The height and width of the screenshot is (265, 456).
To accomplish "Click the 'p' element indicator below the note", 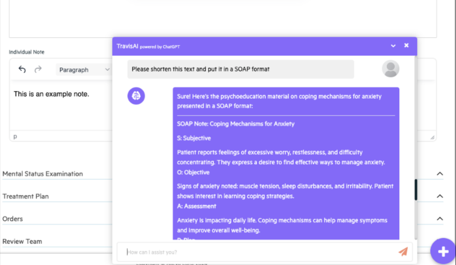I will [15, 136].
